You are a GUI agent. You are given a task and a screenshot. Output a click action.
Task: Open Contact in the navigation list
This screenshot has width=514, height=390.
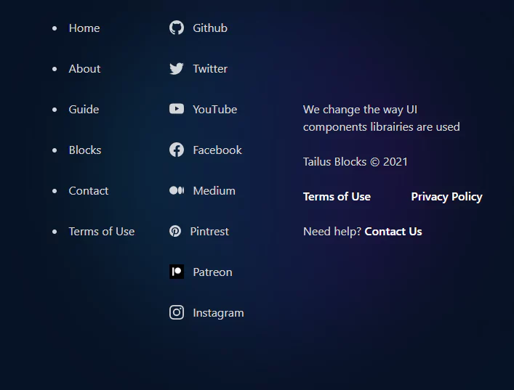[89, 190]
